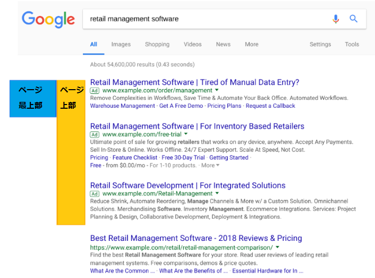The height and width of the screenshot is (278, 375).
Task: Expand dropdown arrow next to retail-management-comparison URL
Action: [277, 247]
